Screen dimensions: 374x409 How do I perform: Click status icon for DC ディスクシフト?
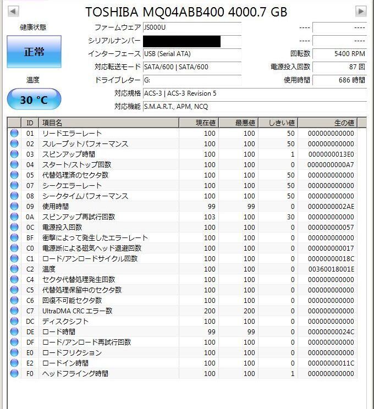pos(14,321)
